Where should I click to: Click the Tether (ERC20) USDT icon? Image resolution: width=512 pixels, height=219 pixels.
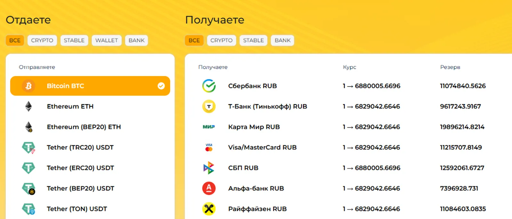(28, 168)
